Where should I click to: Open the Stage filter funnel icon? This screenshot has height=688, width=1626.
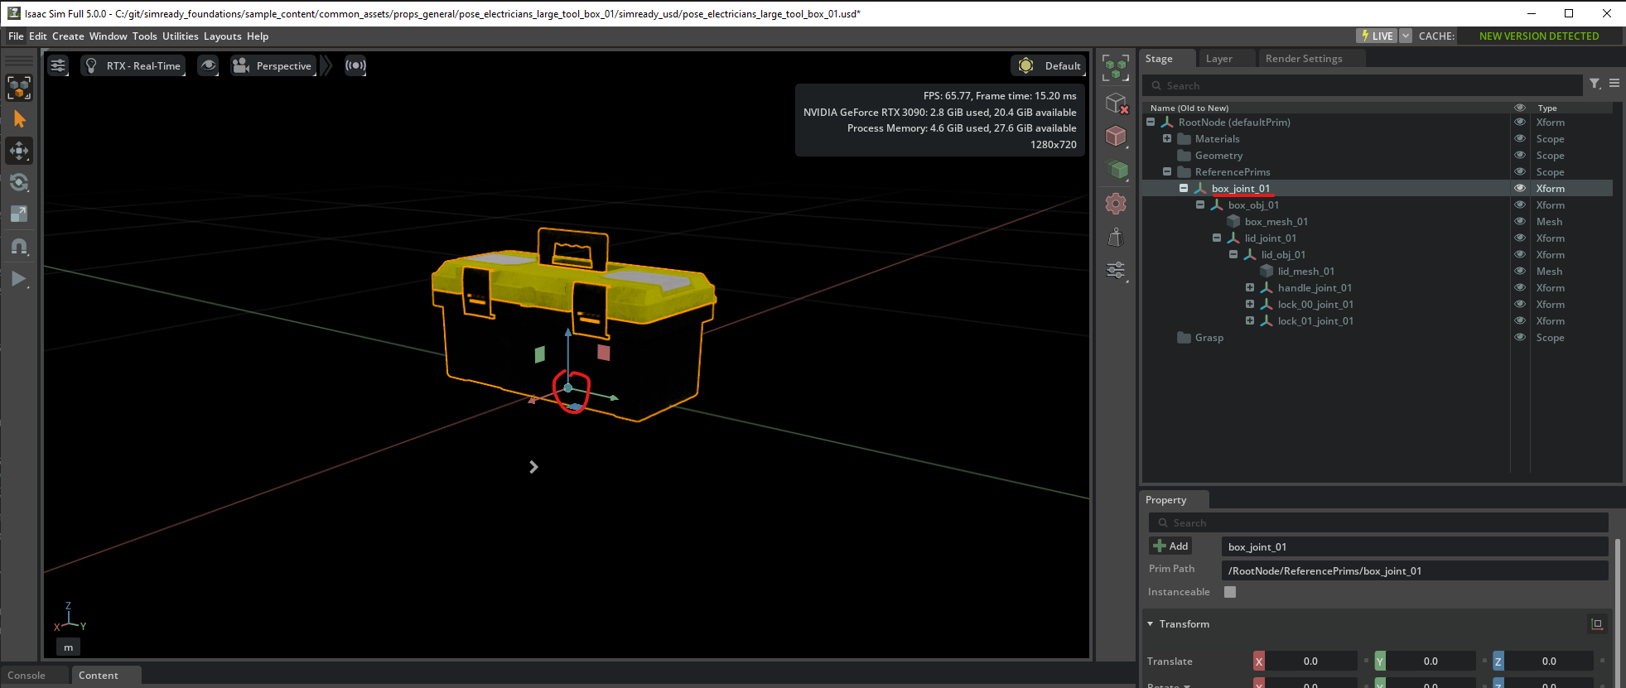pos(1595,84)
